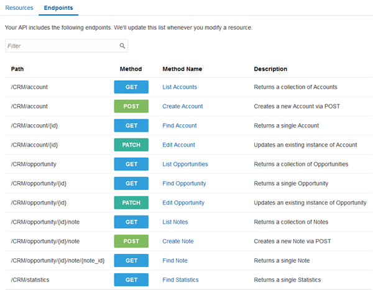Image resolution: width=373 pixels, height=290 pixels.
Task: Click 'Returns a collection of Opportunities' description
Action: pos(301,164)
